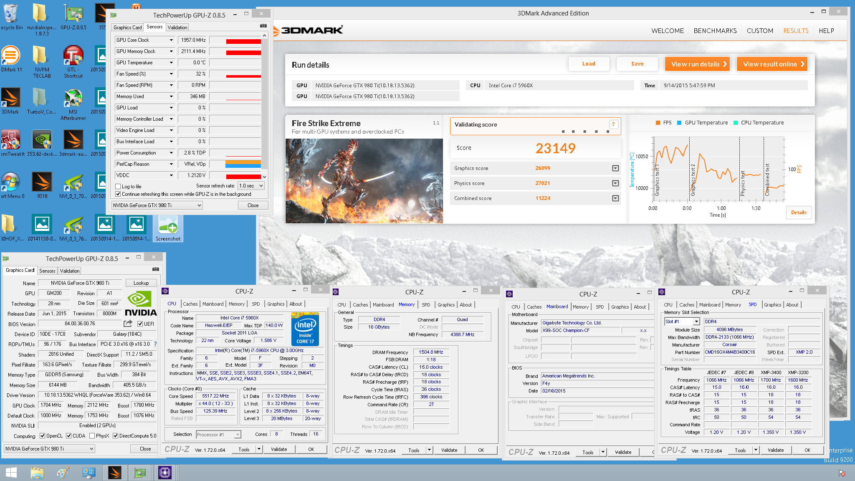Image resolution: width=855 pixels, height=481 pixels.
Task: Toggle the OpenCL computing checkbox
Action: point(42,436)
